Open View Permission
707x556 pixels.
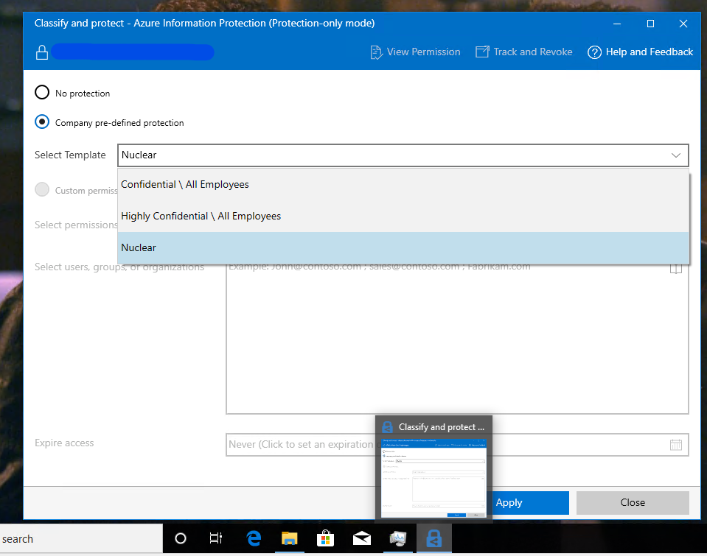(415, 52)
